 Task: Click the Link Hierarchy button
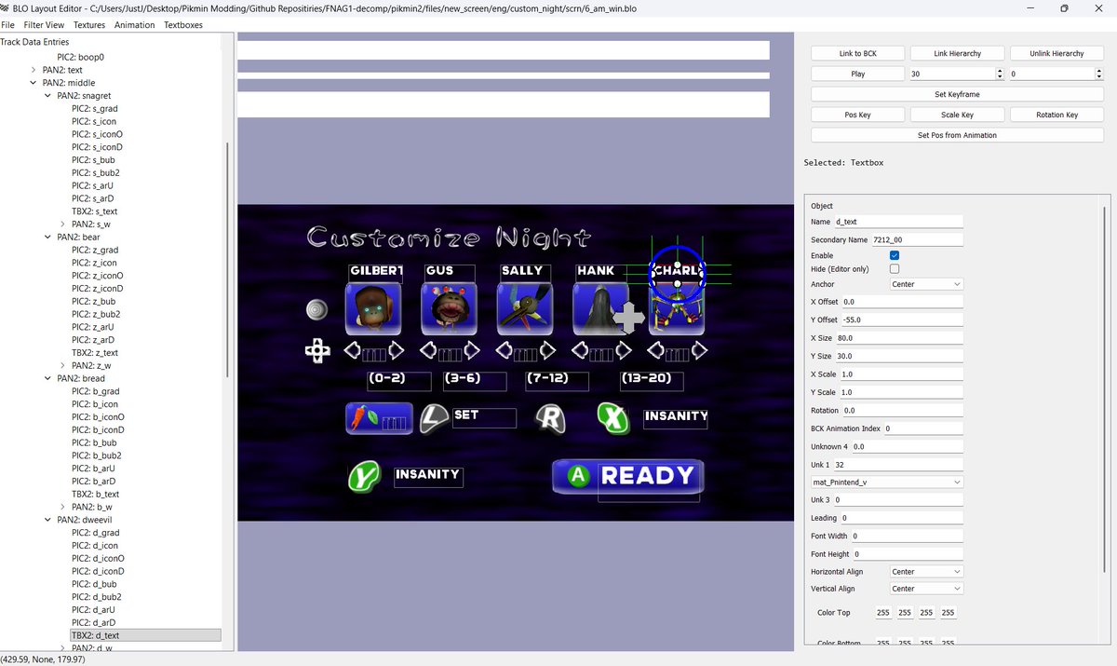click(x=958, y=53)
